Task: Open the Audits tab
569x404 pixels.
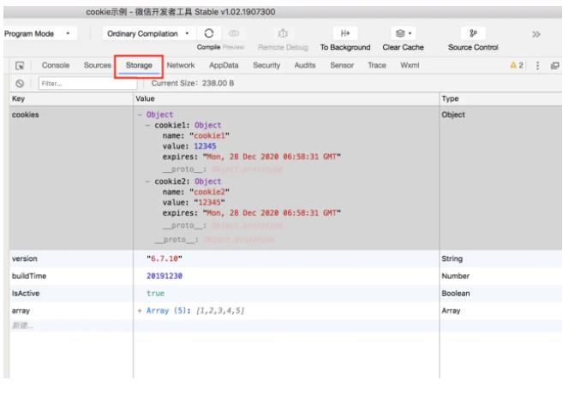Action: pos(305,65)
